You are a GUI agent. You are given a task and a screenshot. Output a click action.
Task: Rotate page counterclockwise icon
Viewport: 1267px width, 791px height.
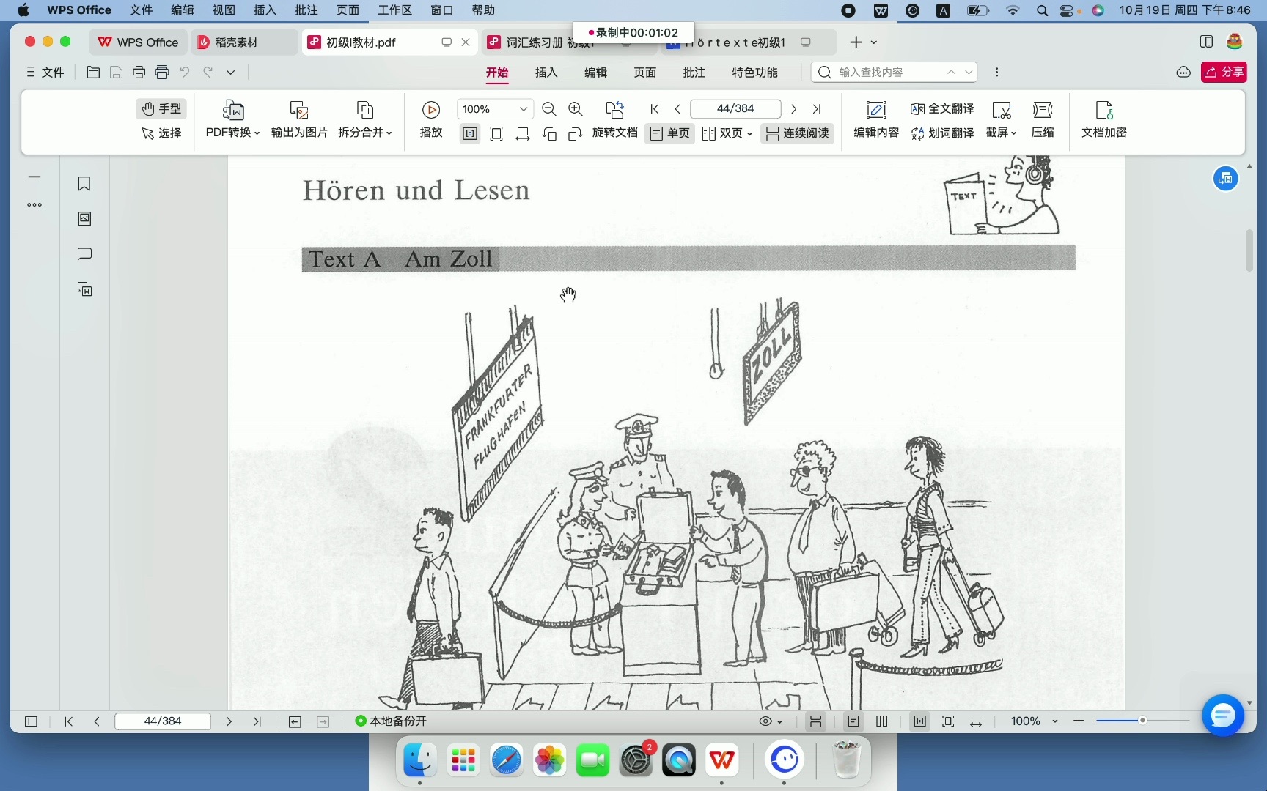(549, 133)
